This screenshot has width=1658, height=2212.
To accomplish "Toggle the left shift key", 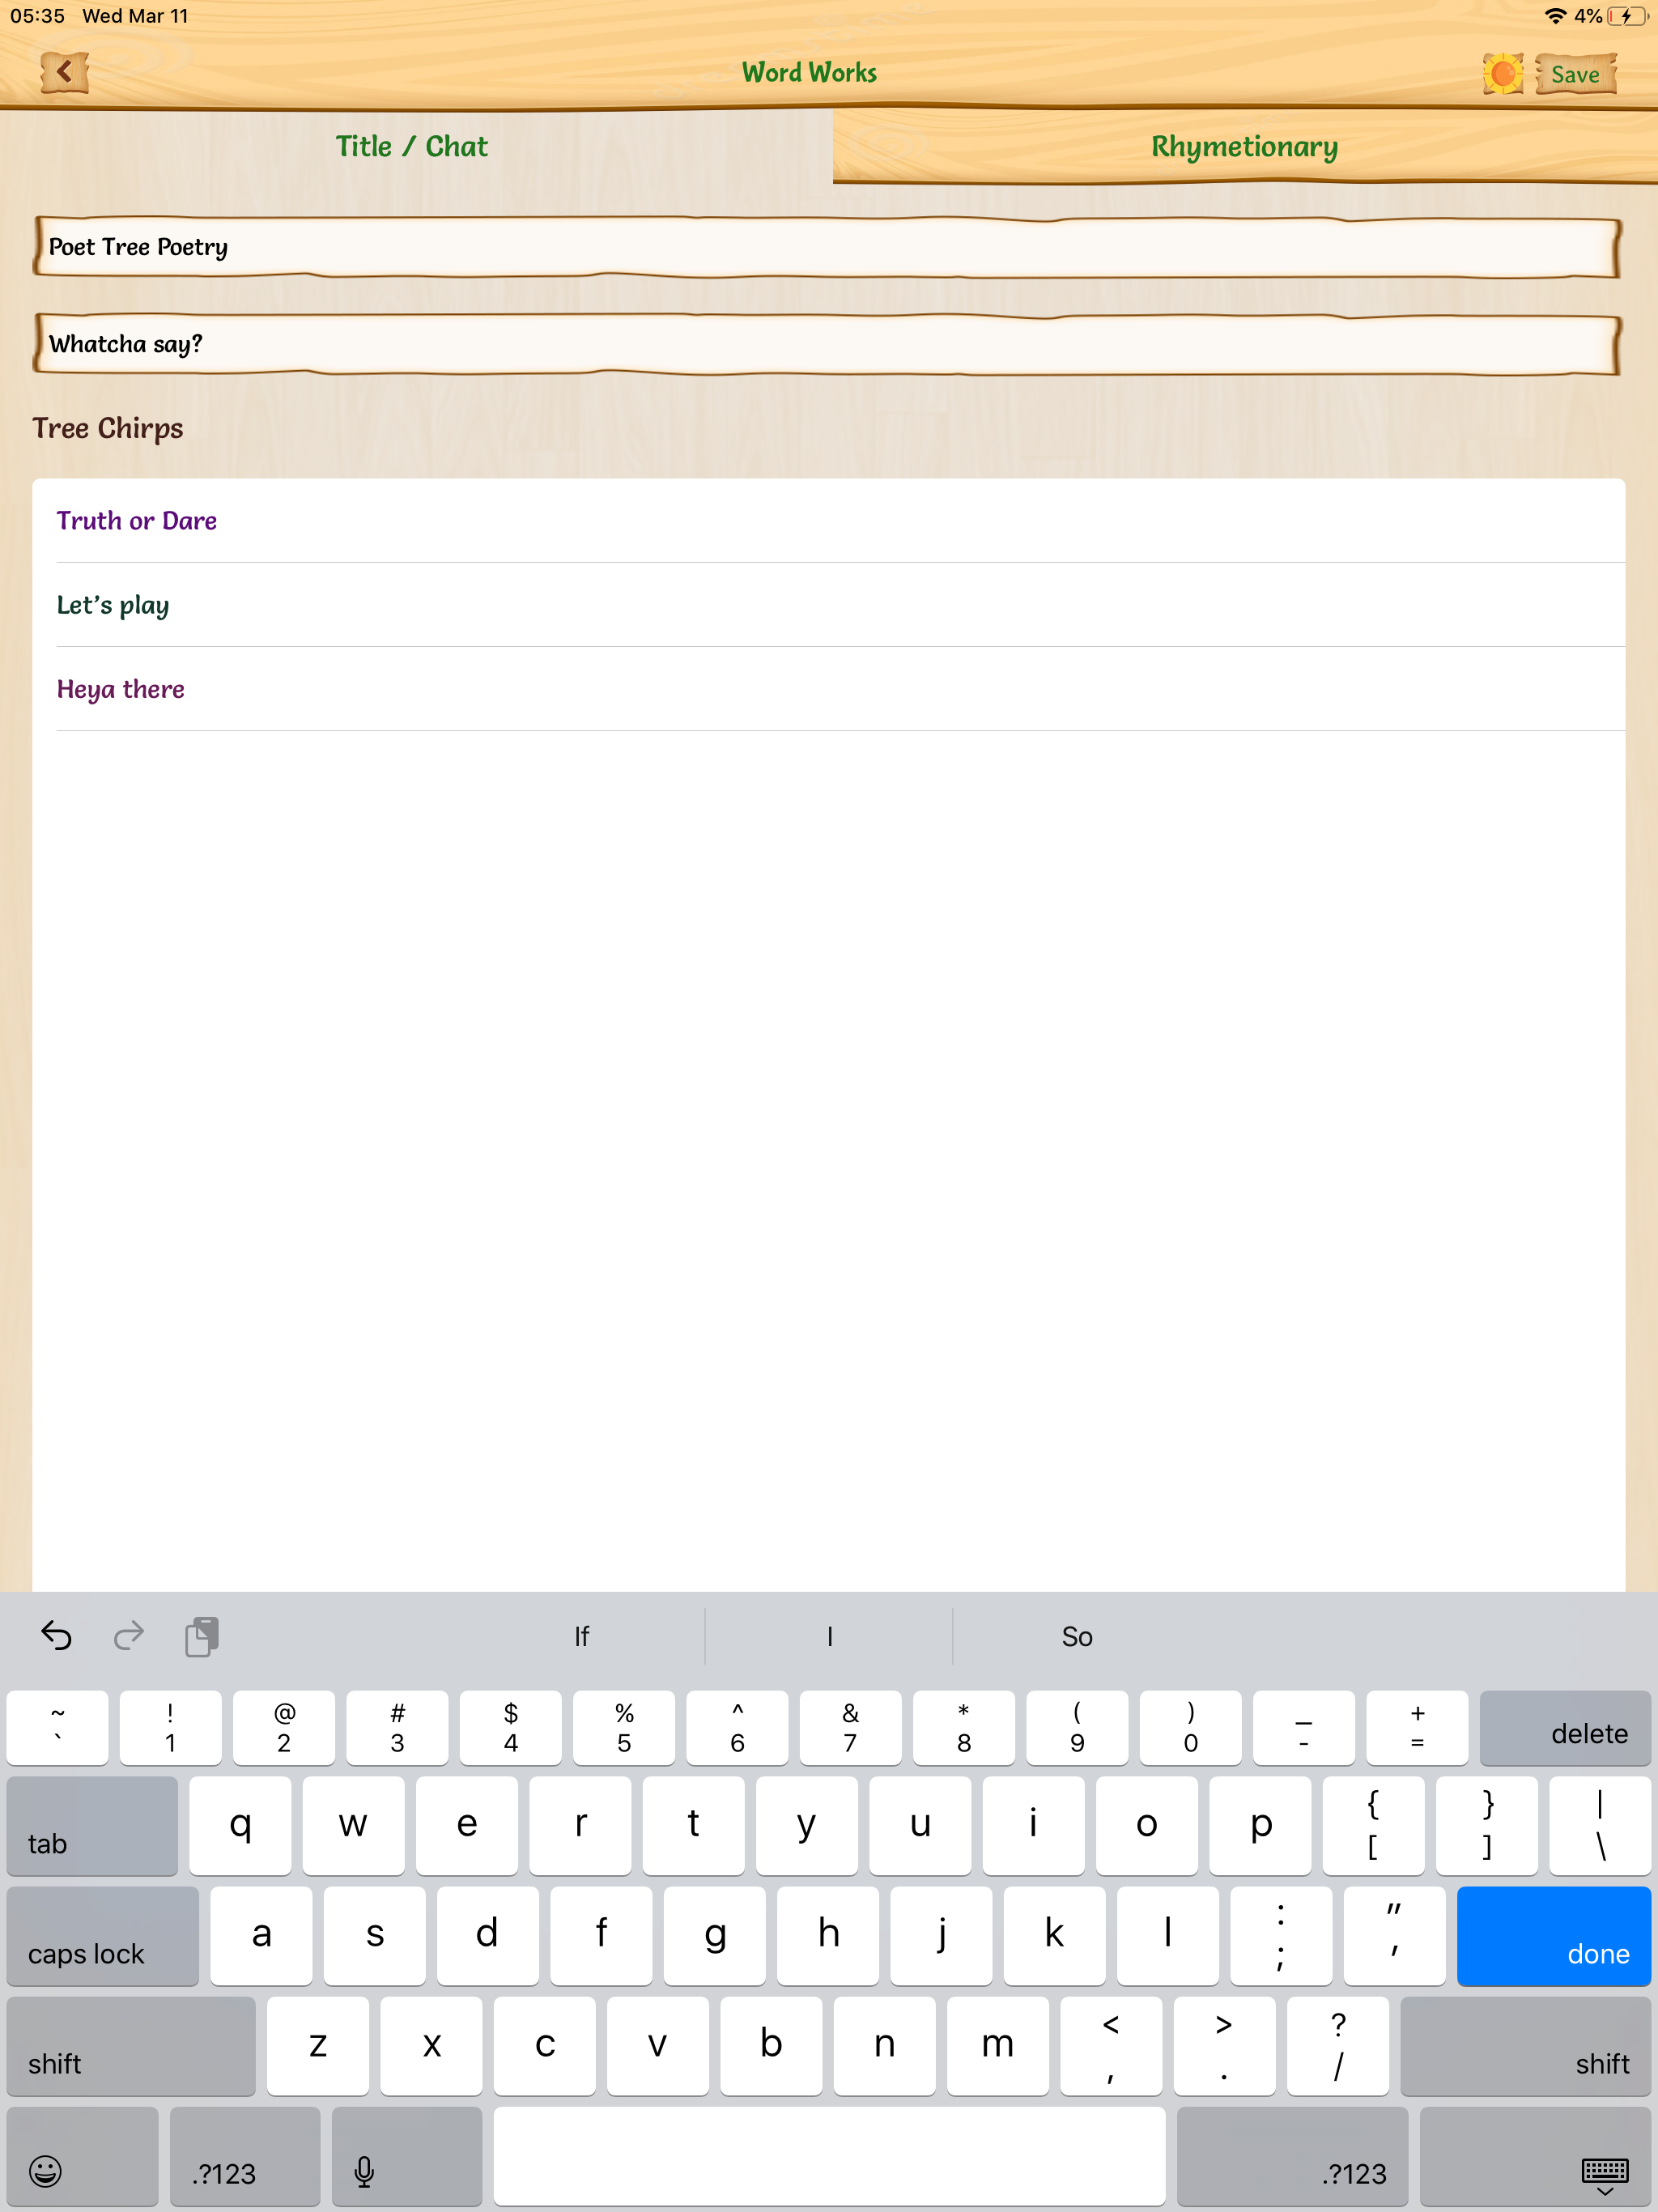I will [131, 2046].
